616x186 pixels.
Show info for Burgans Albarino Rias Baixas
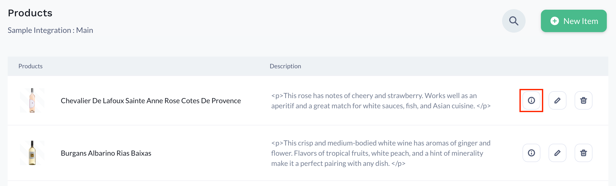pos(531,153)
